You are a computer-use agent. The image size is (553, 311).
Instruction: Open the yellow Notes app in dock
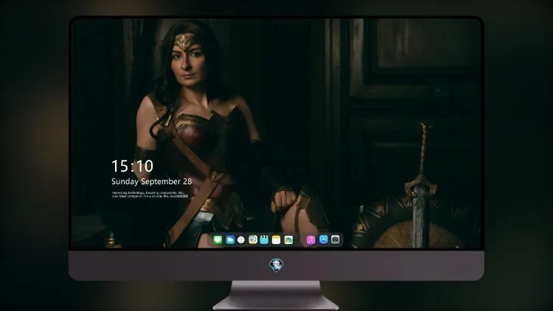tap(276, 240)
